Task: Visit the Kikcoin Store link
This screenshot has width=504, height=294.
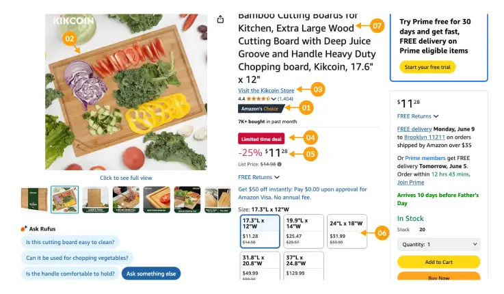Action: (x=266, y=90)
